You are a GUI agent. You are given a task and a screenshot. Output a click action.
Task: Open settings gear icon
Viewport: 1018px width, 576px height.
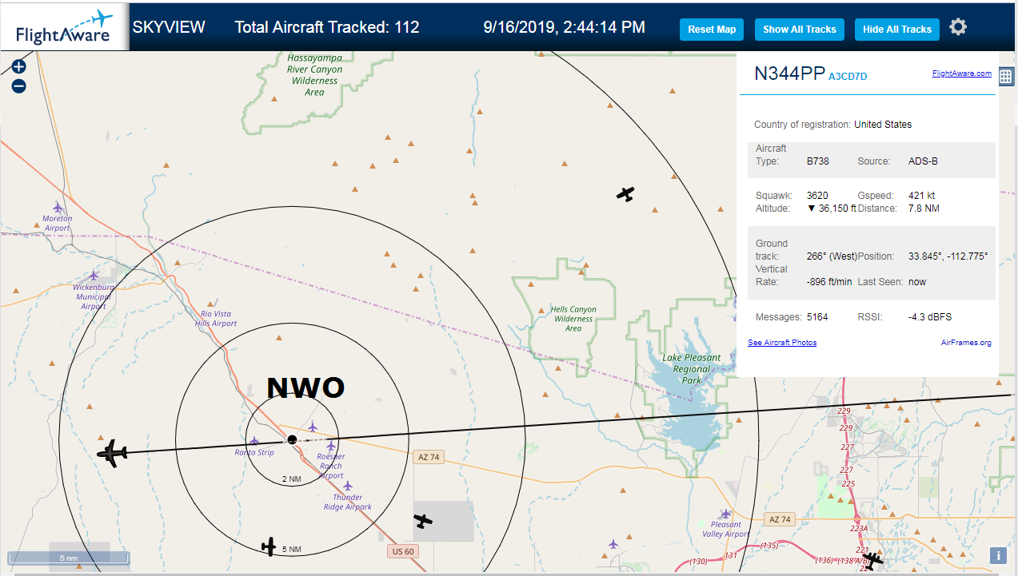point(958,27)
